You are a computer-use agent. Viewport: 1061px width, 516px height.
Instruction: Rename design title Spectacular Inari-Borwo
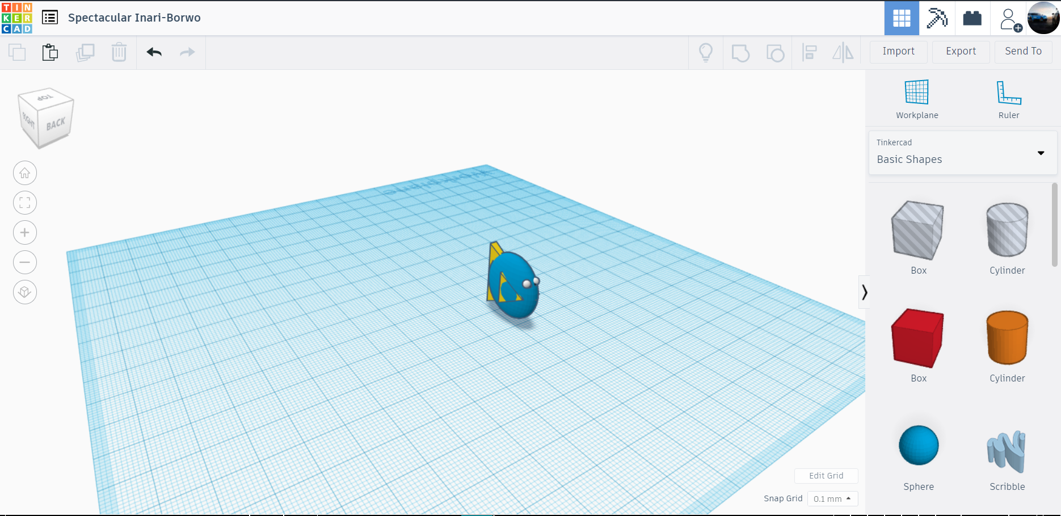(x=134, y=18)
